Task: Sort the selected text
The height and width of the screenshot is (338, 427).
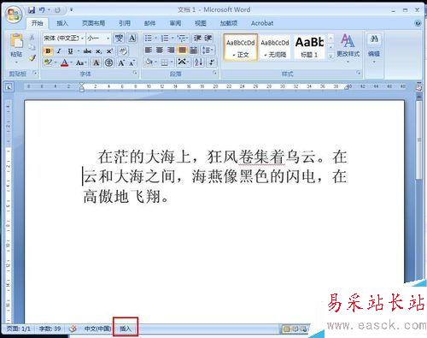Action: [x=199, y=62]
